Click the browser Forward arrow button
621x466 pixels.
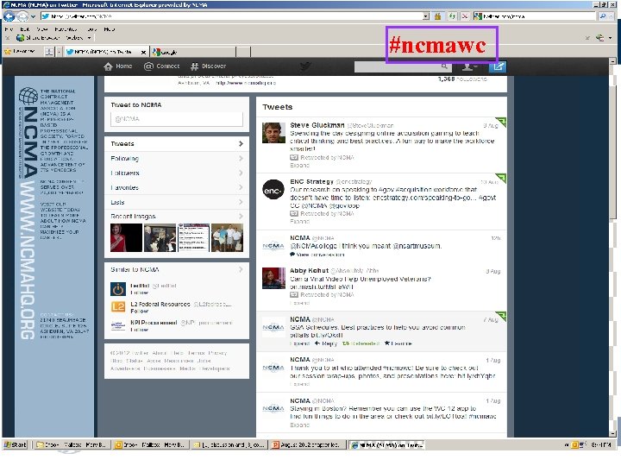point(22,16)
